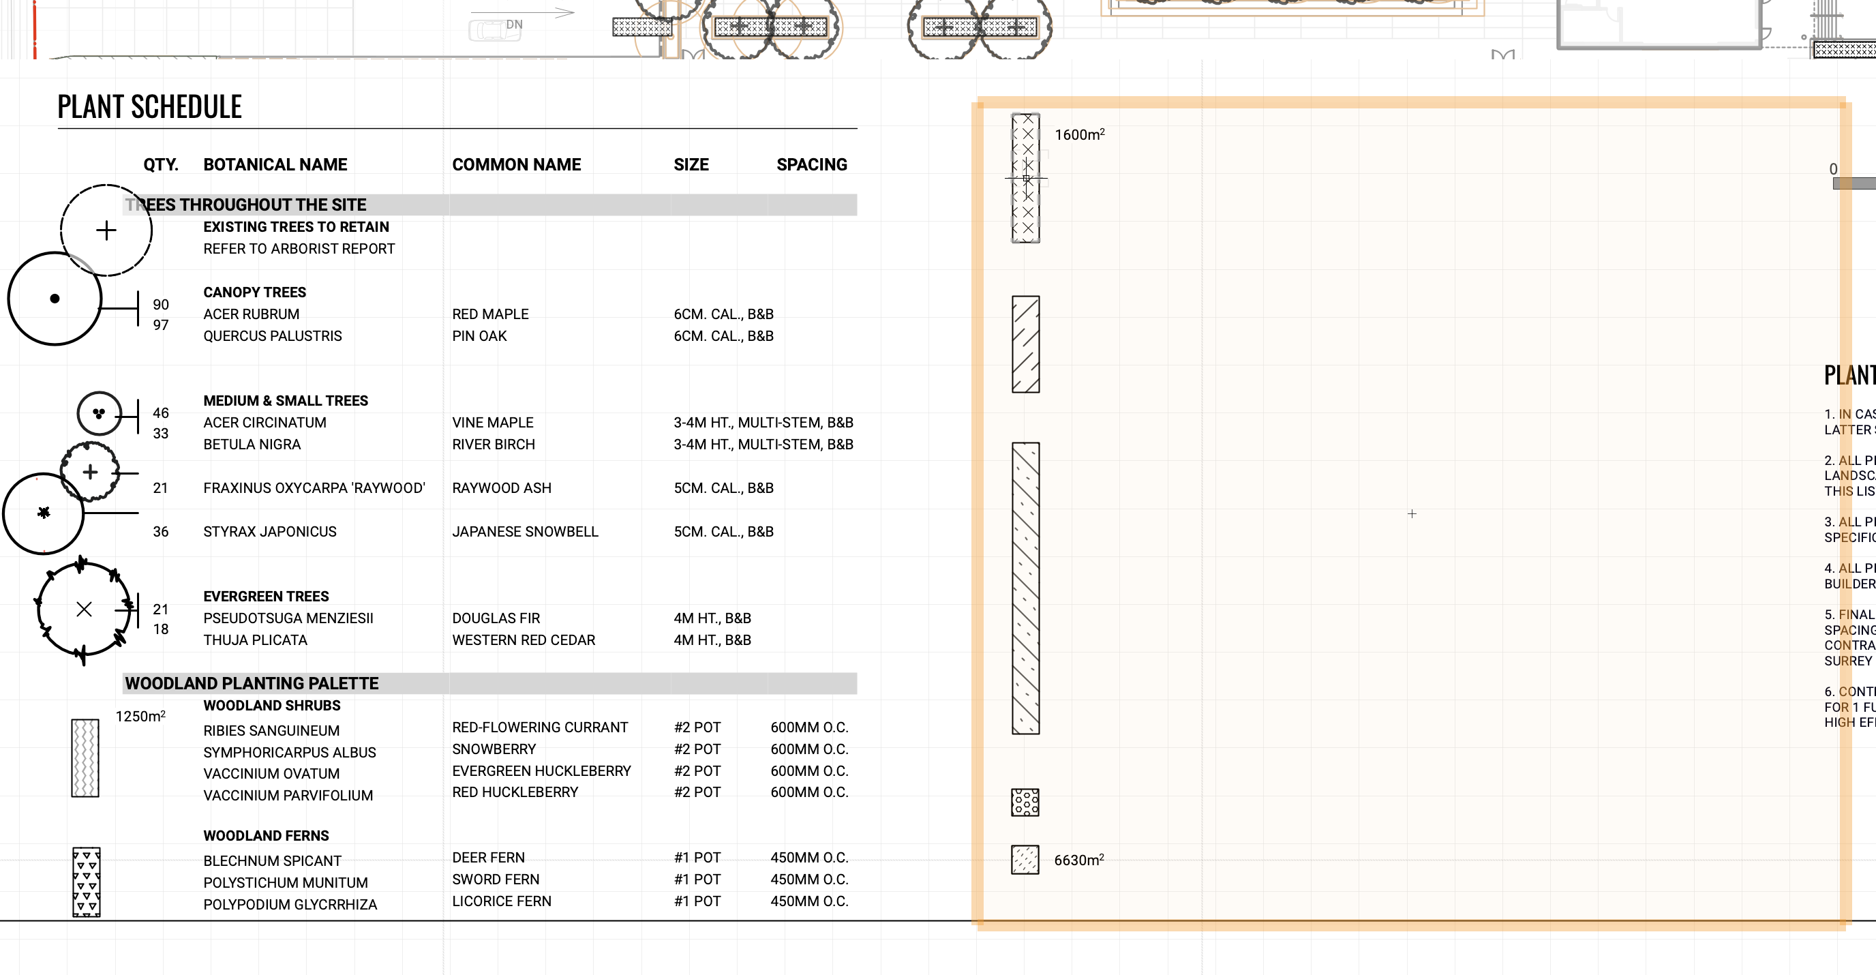The width and height of the screenshot is (1876, 975).
Task: Select the small vine maple tree symbol
Action: coord(99,414)
